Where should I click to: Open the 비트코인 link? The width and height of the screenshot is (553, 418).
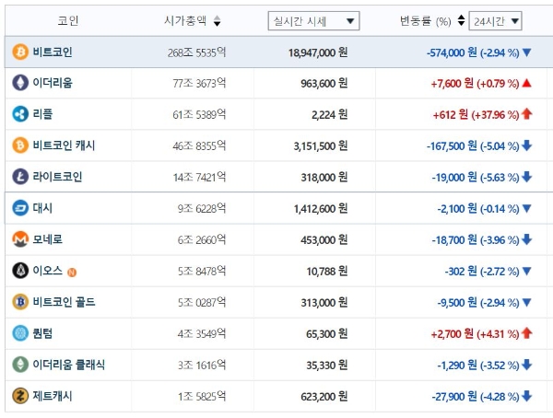[53, 52]
